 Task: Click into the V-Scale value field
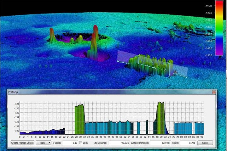[x=70, y=143]
